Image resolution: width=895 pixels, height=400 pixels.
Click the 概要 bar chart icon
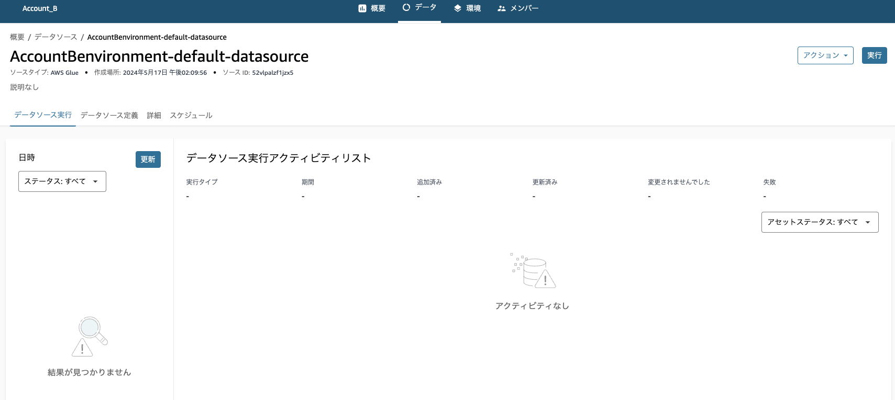tap(362, 8)
